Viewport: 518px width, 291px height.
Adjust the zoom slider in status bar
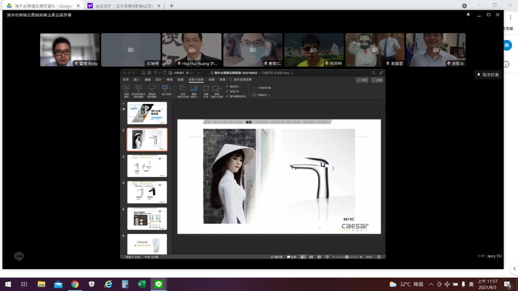click(347, 257)
